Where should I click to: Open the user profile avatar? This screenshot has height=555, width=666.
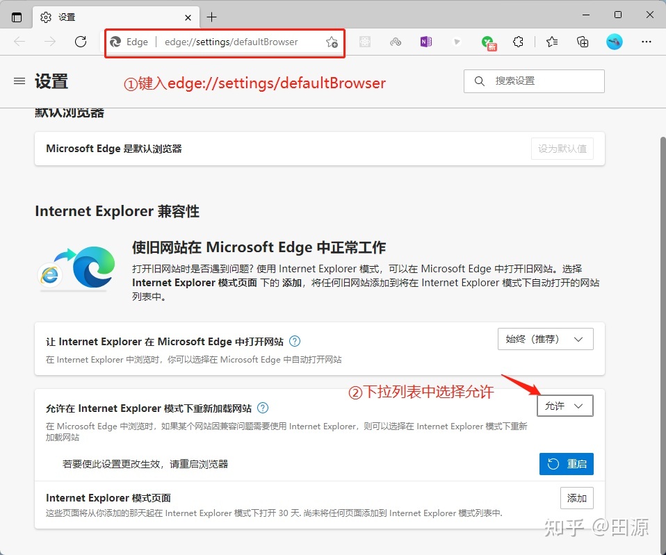[x=614, y=42]
